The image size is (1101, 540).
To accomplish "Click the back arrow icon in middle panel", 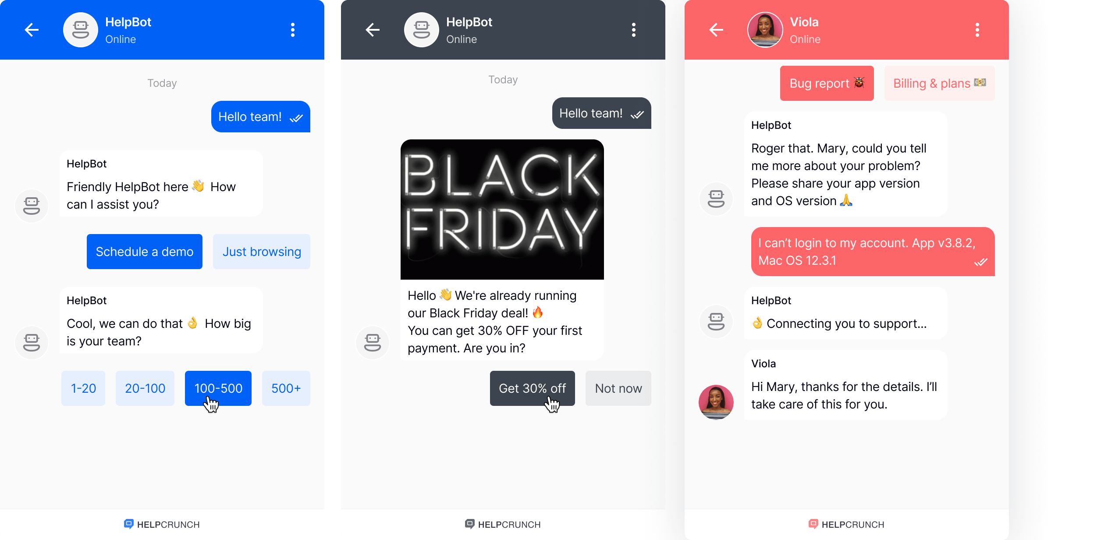I will coord(373,29).
